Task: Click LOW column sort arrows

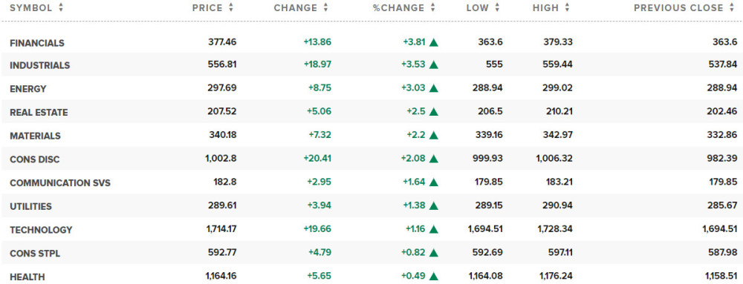Action: click(498, 8)
